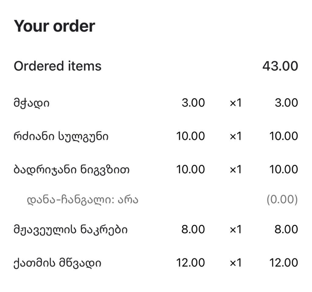312x292 pixels.
Task: Select the 'Ordered items' label
Action: 58,66
